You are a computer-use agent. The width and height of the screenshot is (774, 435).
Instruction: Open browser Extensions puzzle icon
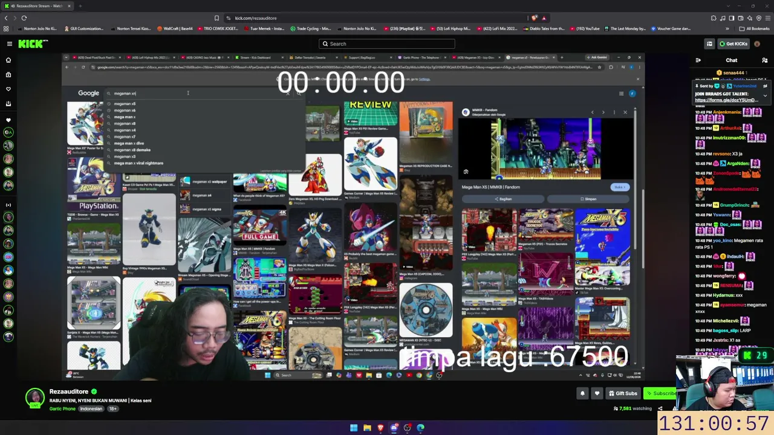pos(714,18)
